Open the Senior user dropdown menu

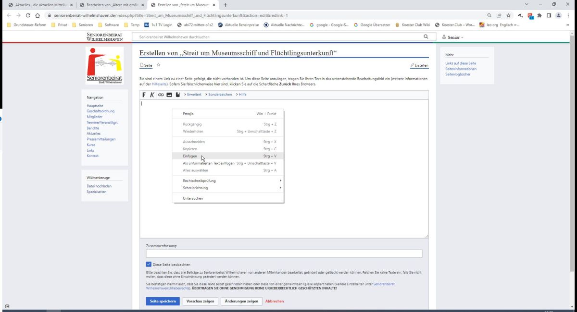click(x=453, y=37)
